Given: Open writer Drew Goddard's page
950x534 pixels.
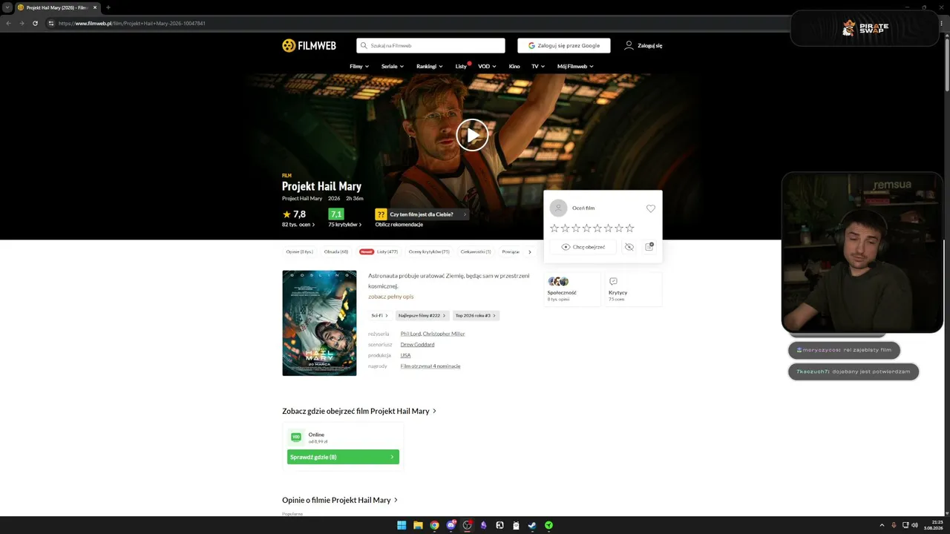Looking at the screenshot, I should coord(417,345).
